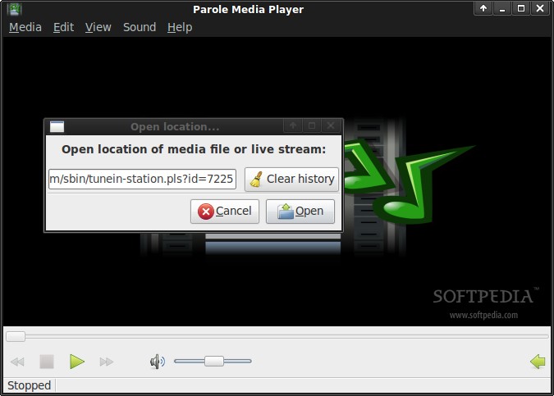Click the stop playback square button
Screen dimensions: 554x396
point(47,362)
